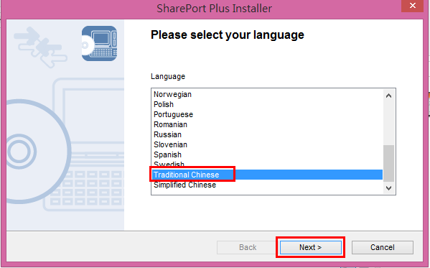Choose Simplified Chinese from the list
Viewport: 430px width, 268px height.
[x=267, y=185]
